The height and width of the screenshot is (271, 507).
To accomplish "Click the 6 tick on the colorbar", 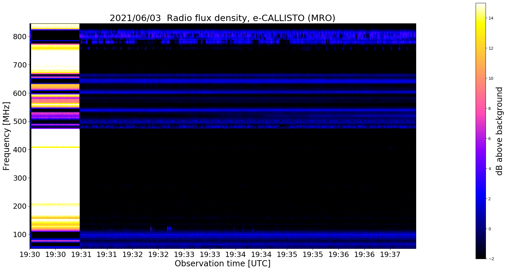I will (490, 139).
